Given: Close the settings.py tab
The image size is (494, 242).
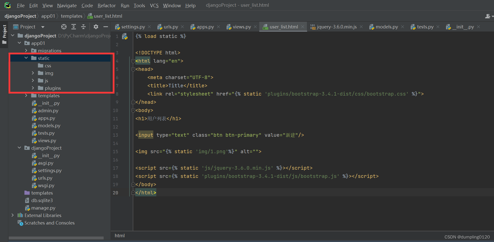Looking at the screenshot, I should tap(150, 27).
